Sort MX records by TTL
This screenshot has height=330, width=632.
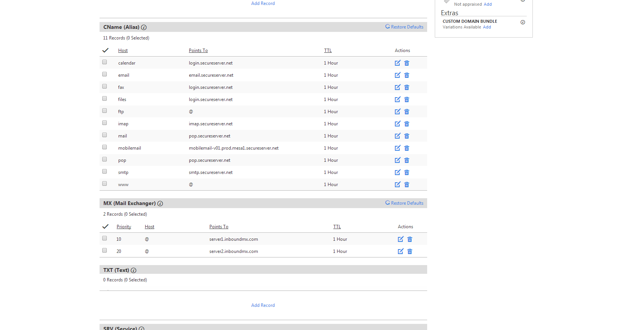(337, 227)
